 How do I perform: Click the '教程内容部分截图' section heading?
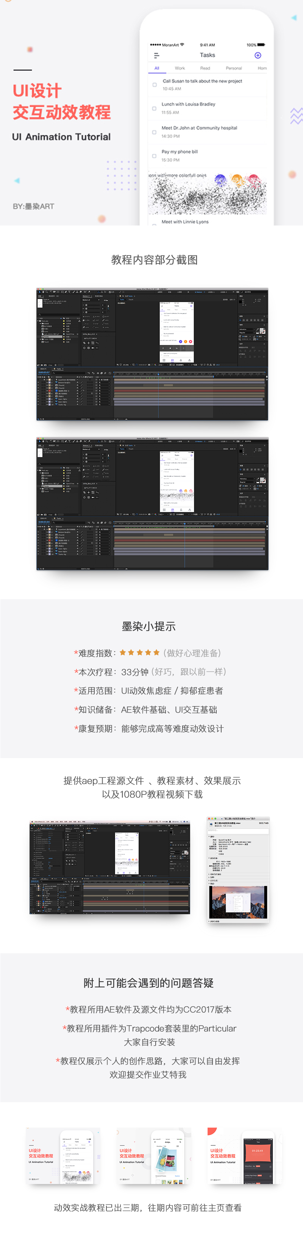click(155, 260)
